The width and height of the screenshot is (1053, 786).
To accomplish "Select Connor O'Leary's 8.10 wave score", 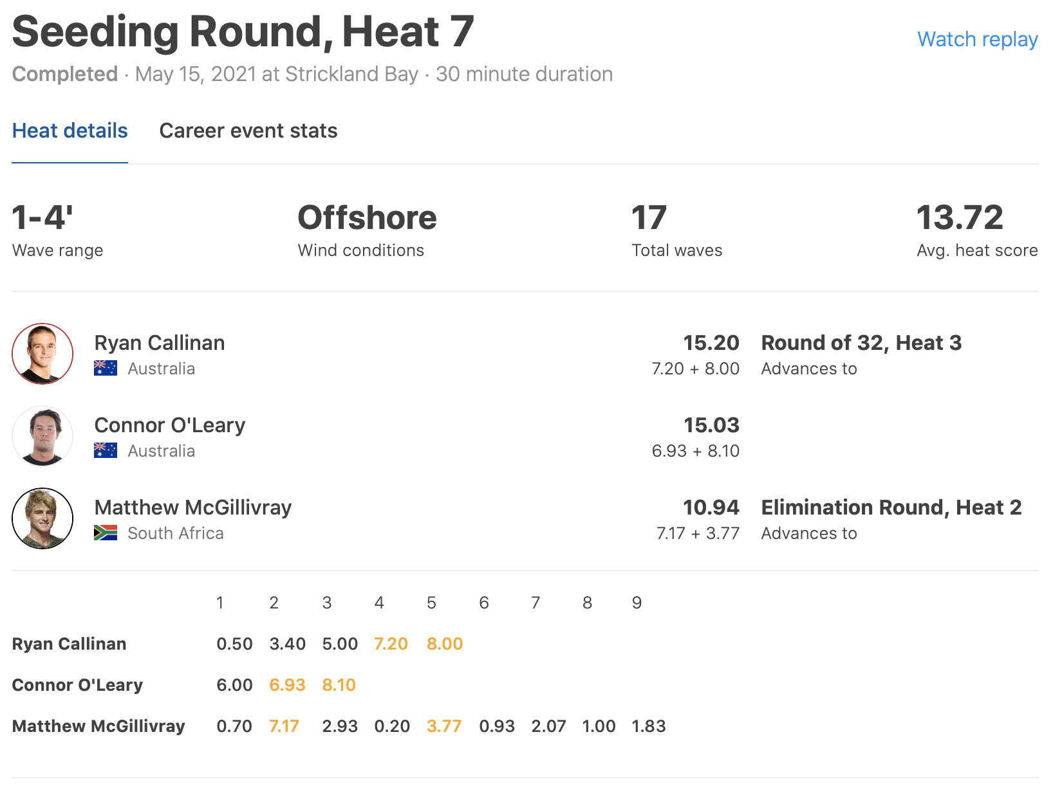I will 339,685.
